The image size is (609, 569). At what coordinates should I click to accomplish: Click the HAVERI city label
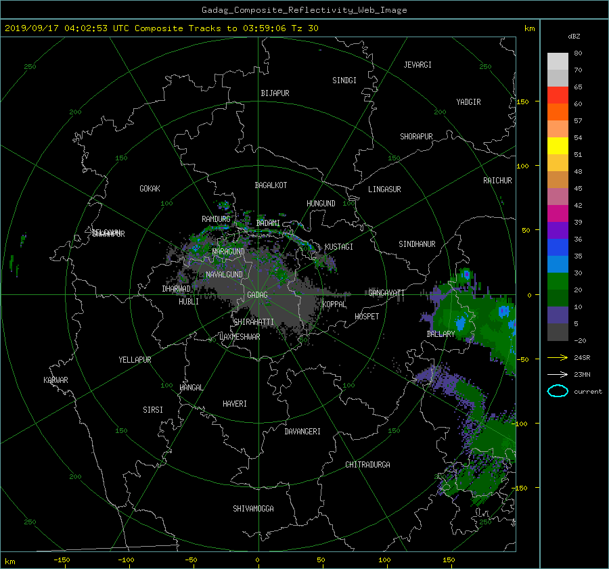coord(235,404)
